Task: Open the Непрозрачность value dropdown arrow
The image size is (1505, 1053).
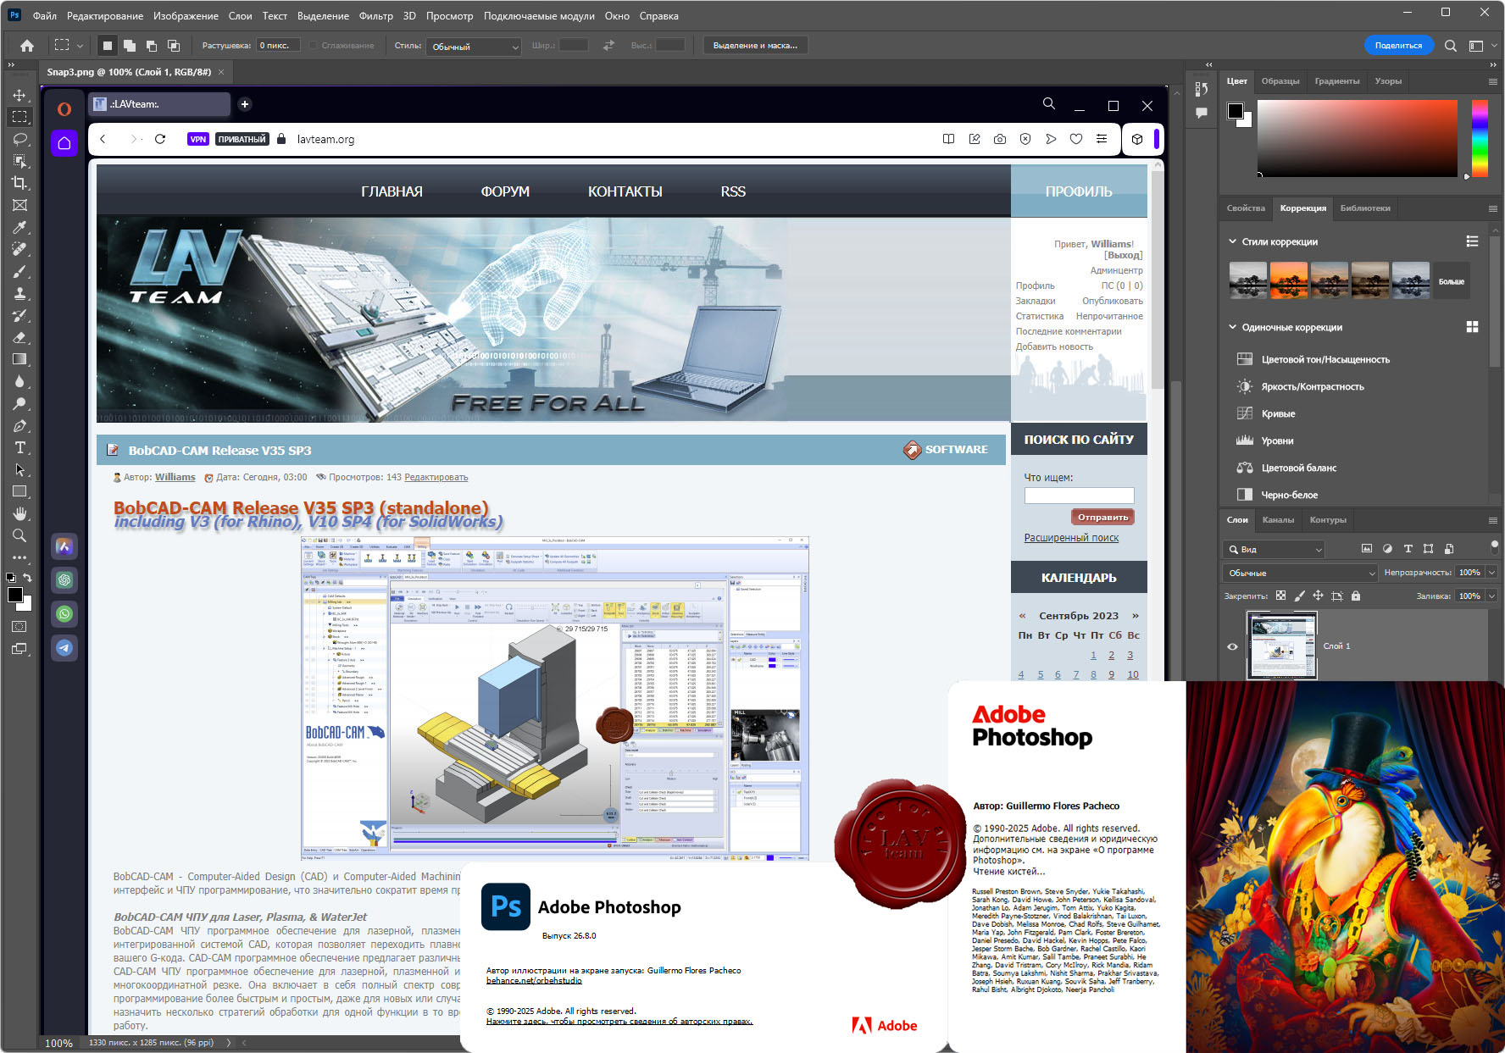Action: point(1491,573)
